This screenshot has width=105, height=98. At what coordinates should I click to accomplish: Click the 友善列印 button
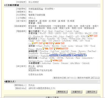pos(76,92)
